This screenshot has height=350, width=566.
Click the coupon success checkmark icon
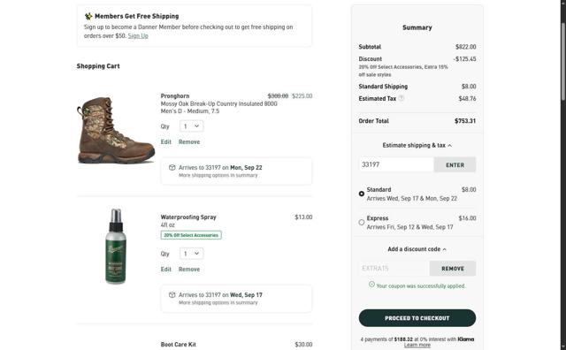pyautogui.click(x=371, y=285)
